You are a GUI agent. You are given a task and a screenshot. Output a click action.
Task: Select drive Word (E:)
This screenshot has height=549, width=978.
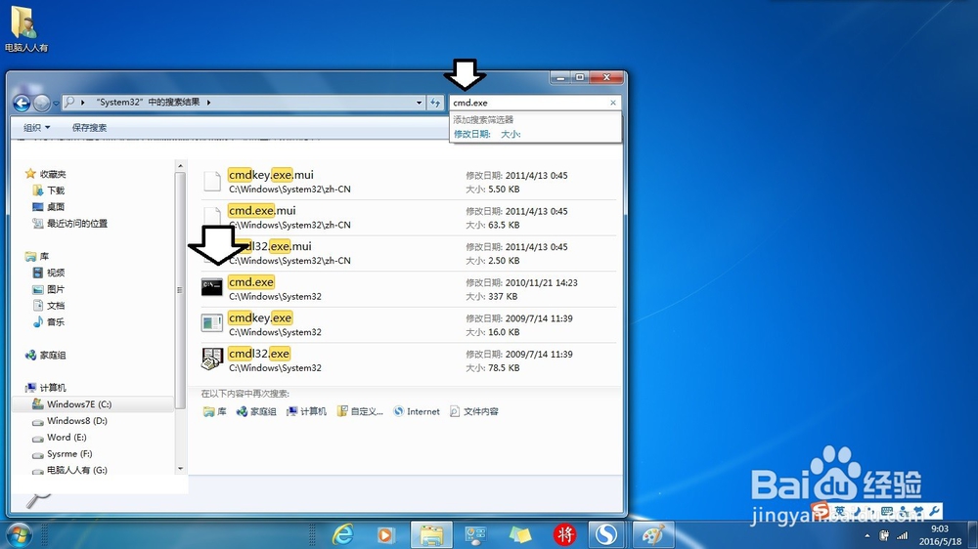pos(67,438)
